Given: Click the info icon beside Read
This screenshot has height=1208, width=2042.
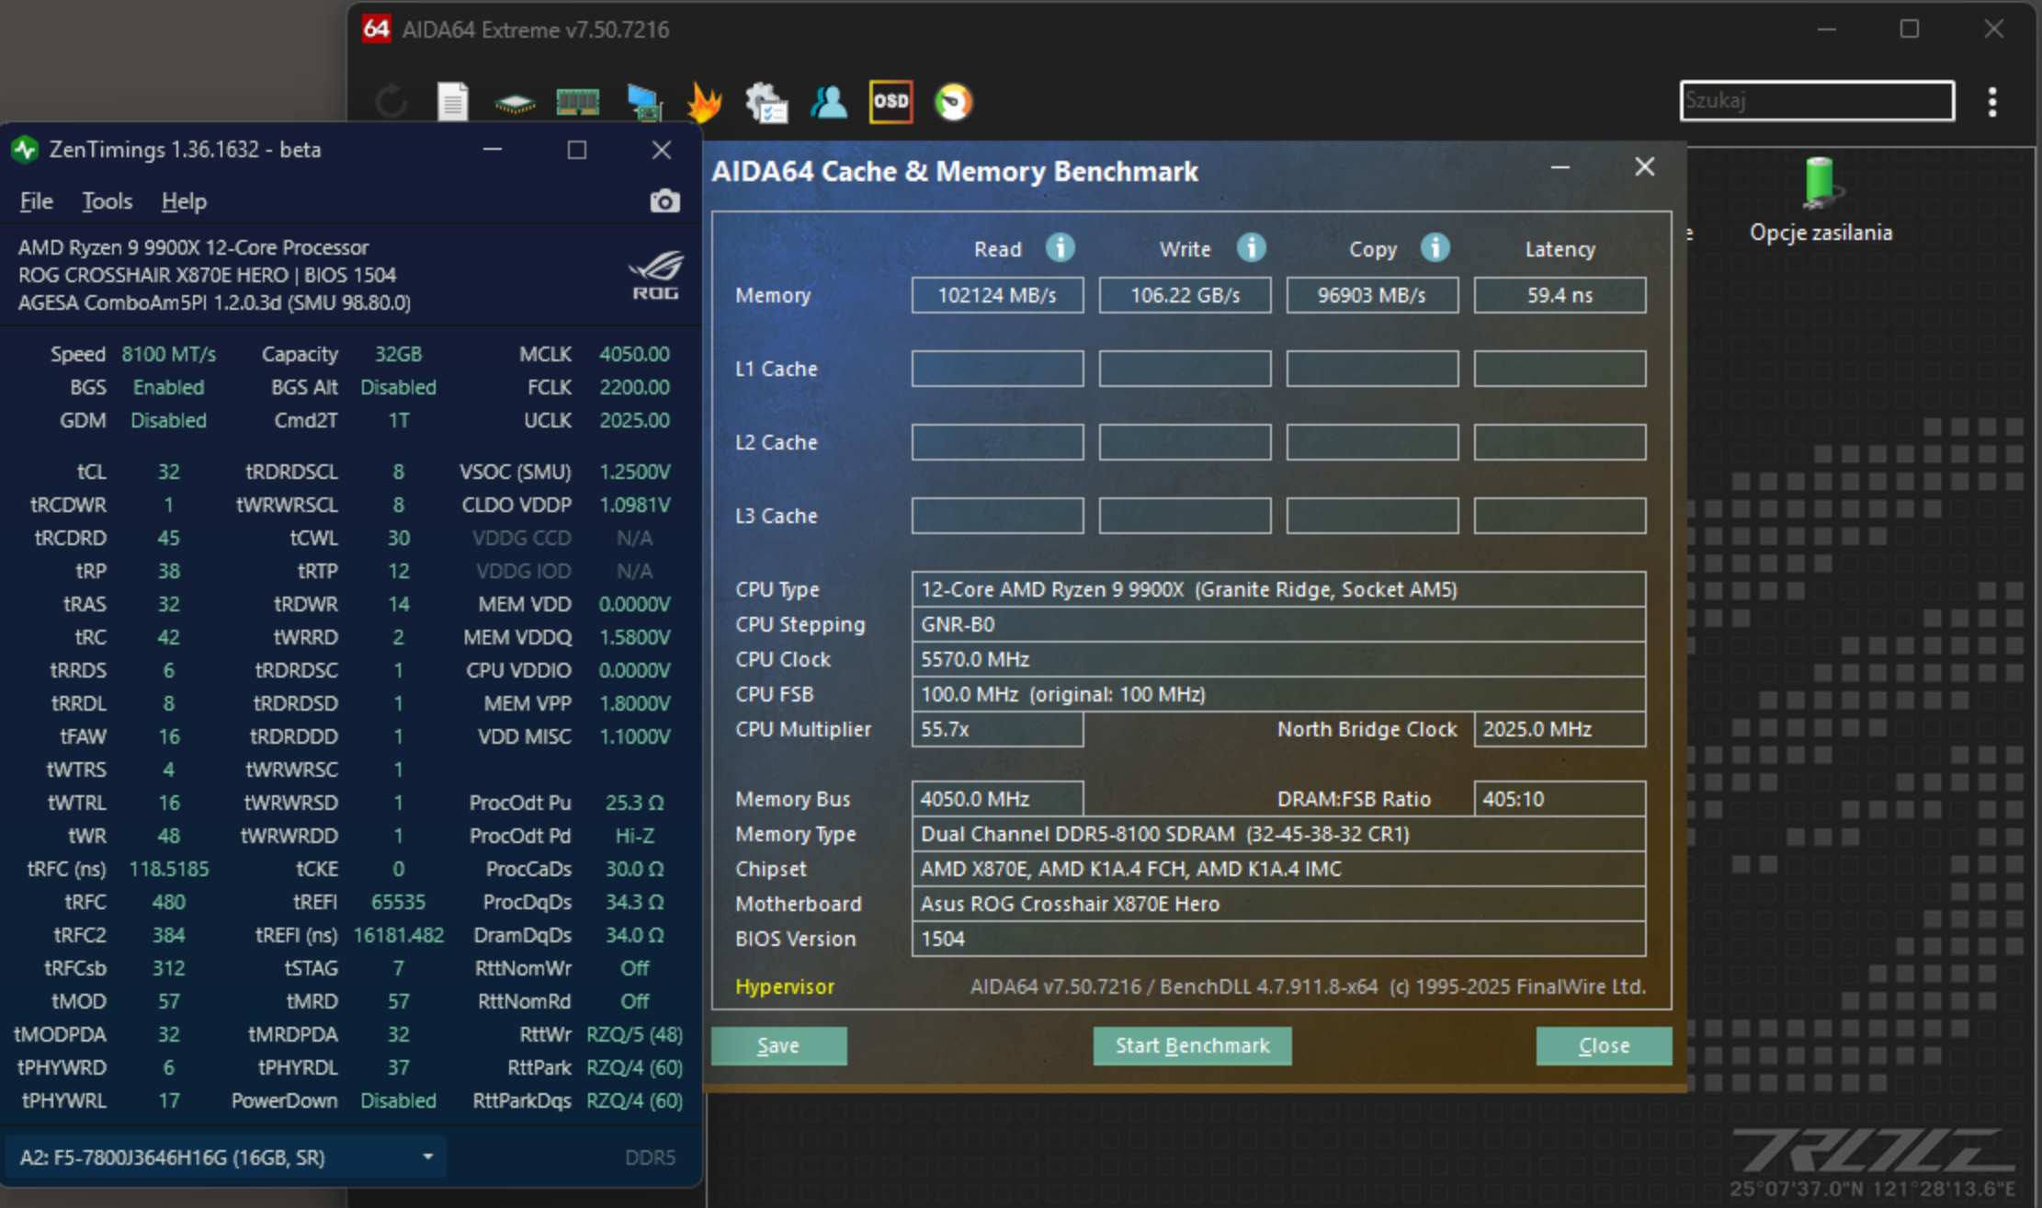Looking at the screenshot, I should click(1060, 248).
